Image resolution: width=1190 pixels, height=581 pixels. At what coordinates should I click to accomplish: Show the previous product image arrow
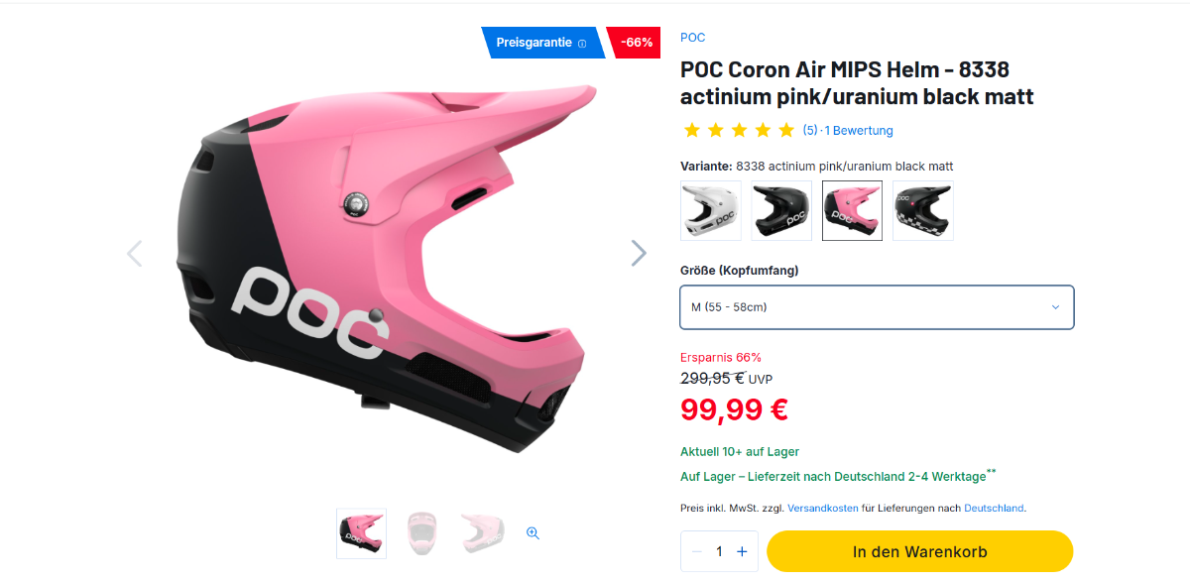click(x=135, y=253)
